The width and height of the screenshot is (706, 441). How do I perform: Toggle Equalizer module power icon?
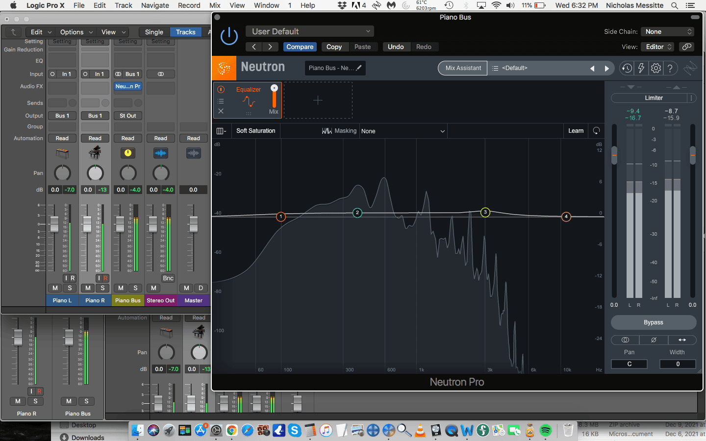221,89
